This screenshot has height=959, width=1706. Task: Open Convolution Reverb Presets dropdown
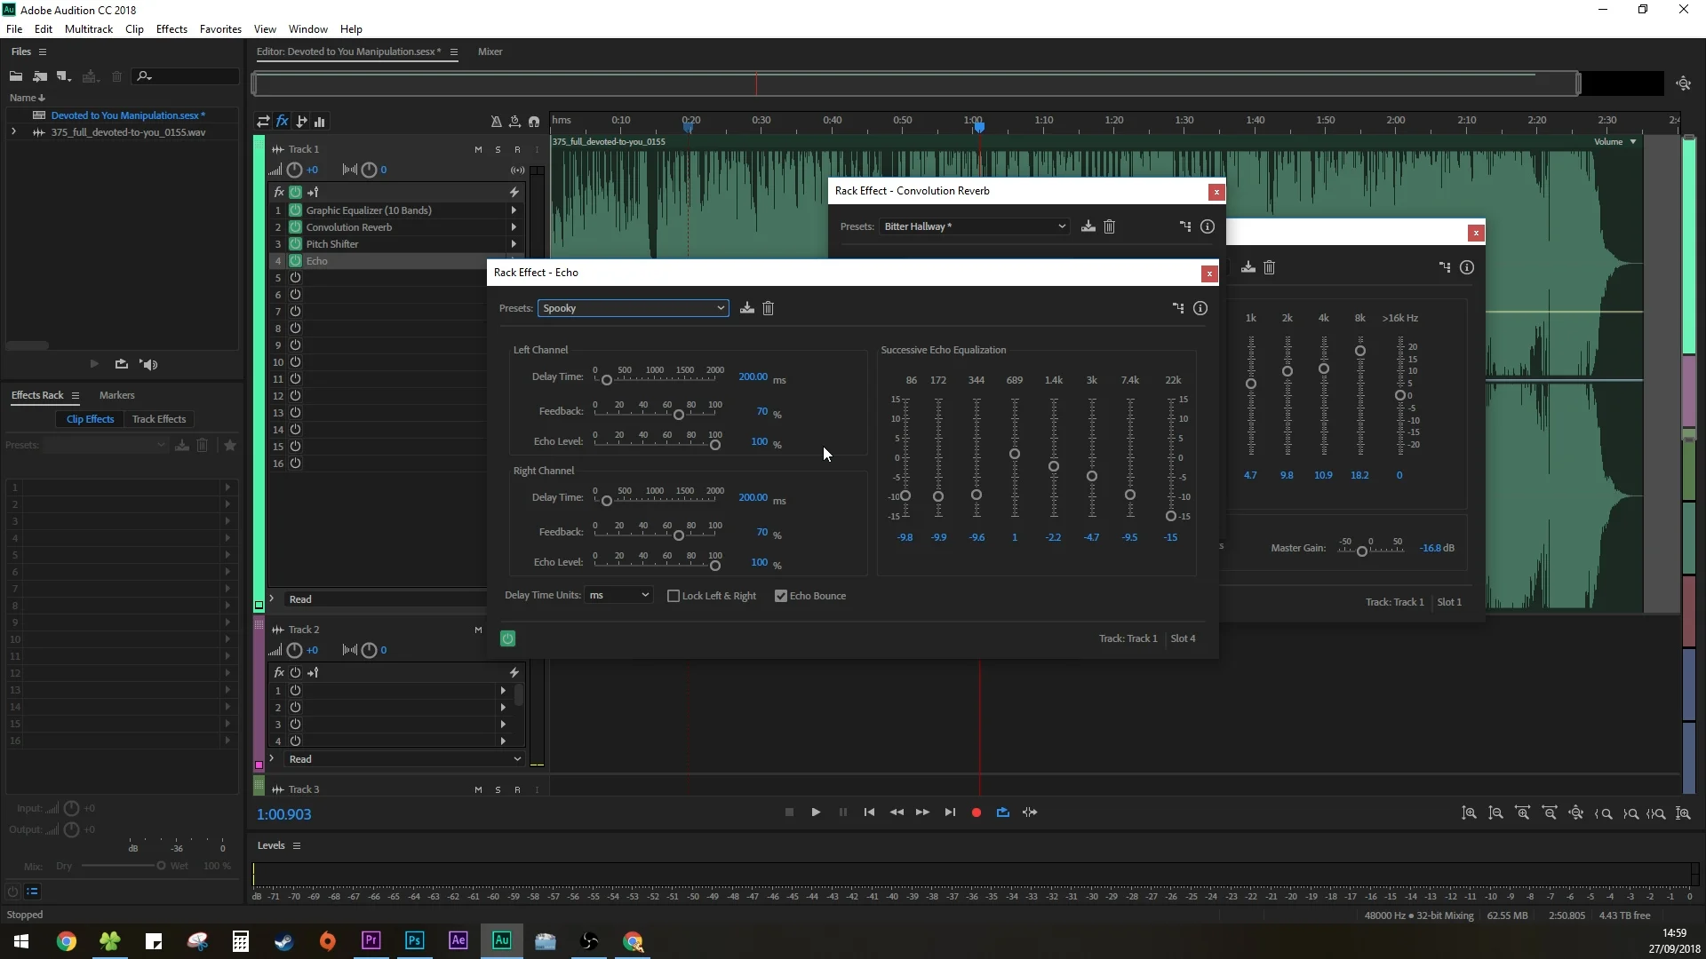point(974,226)
